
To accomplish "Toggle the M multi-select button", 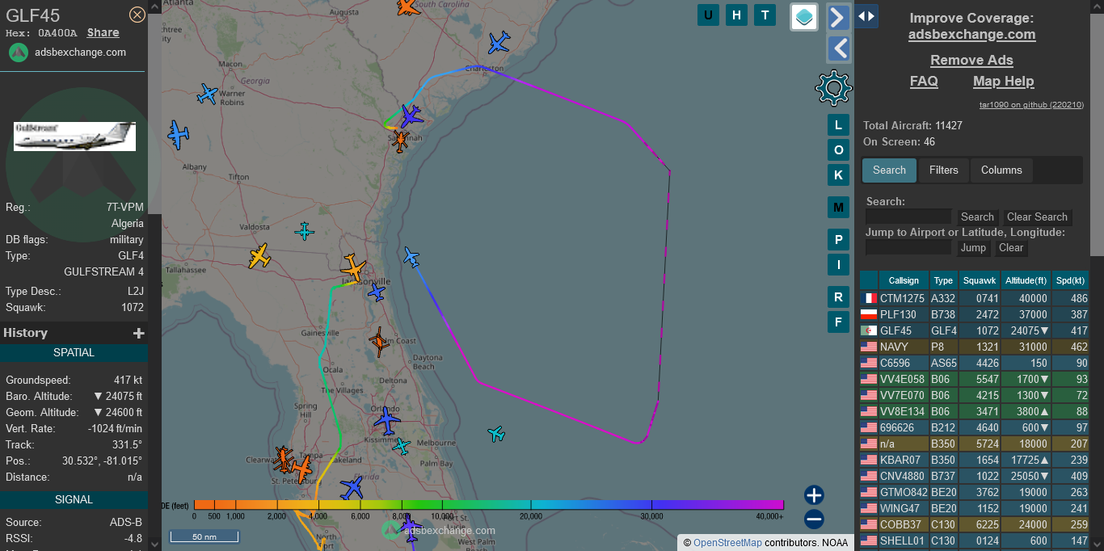I will [x=838, y=208].
